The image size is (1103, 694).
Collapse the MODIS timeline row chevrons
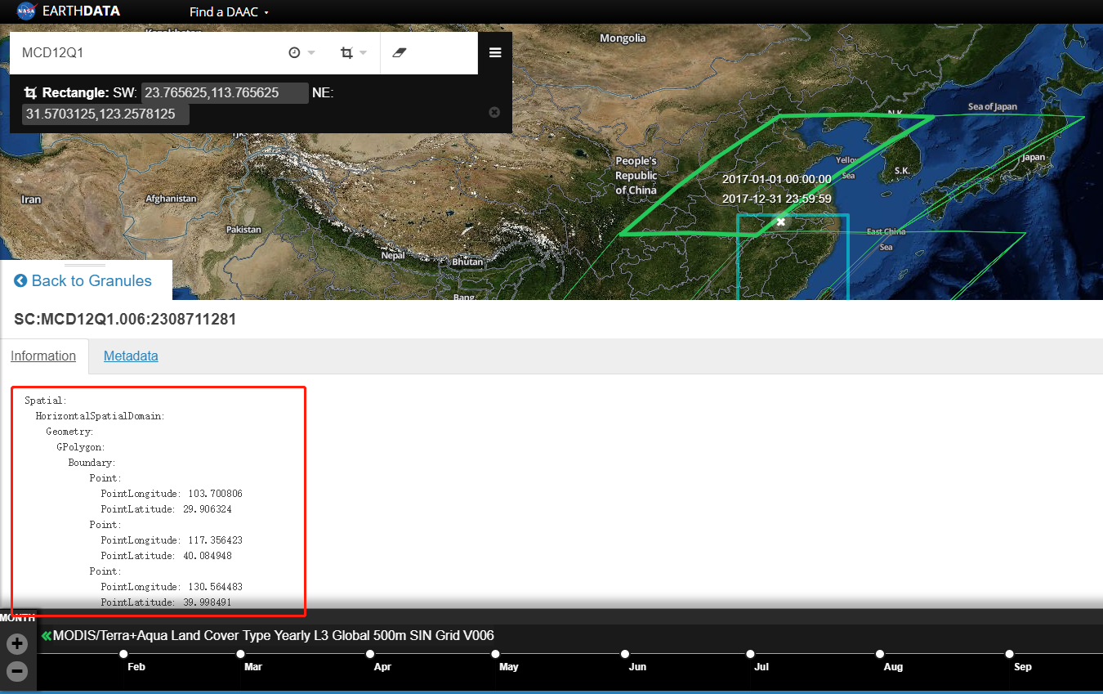(47, 636)
